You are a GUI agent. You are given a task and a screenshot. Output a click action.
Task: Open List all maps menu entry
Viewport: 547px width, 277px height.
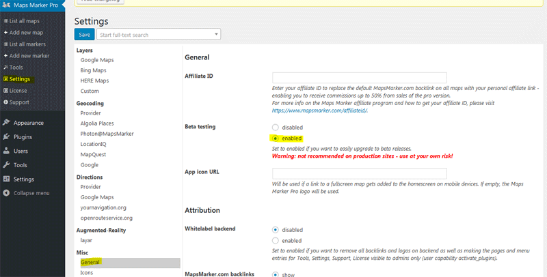pos(24,21)
